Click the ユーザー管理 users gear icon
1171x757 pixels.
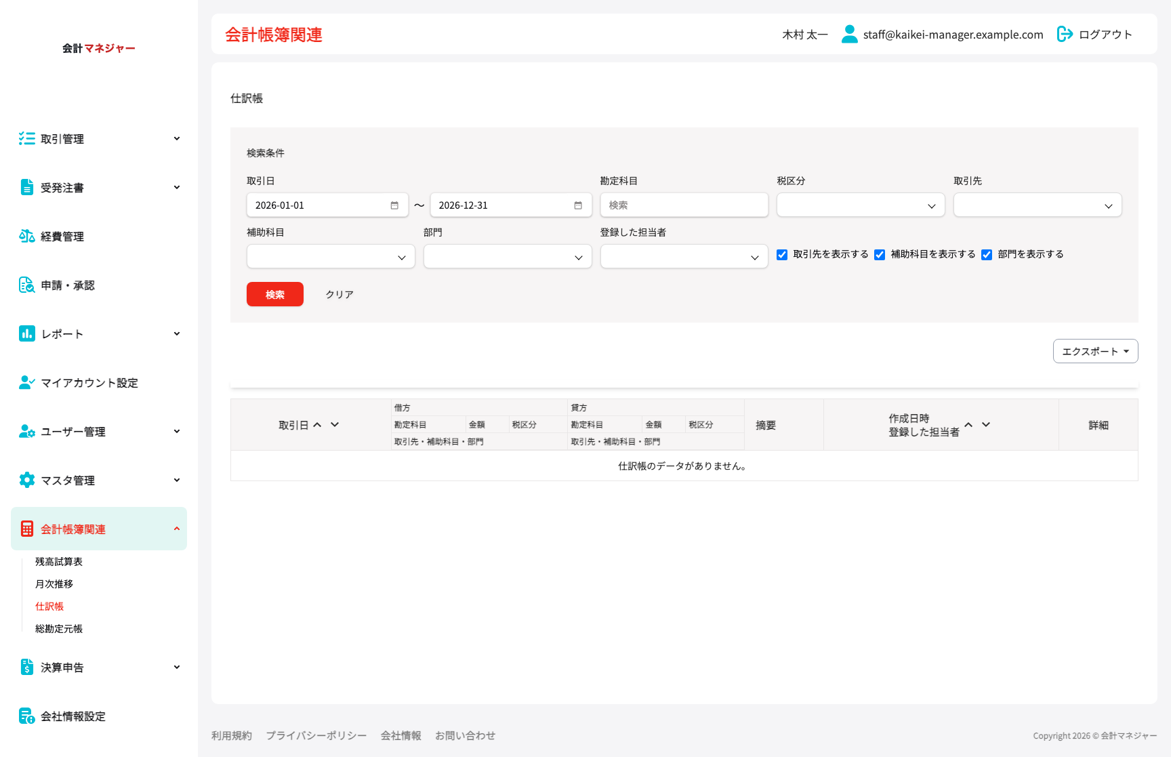27,432
